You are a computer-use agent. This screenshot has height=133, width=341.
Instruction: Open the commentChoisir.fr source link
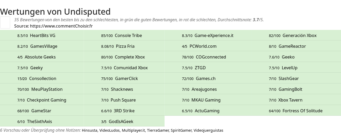pos(61,26)
